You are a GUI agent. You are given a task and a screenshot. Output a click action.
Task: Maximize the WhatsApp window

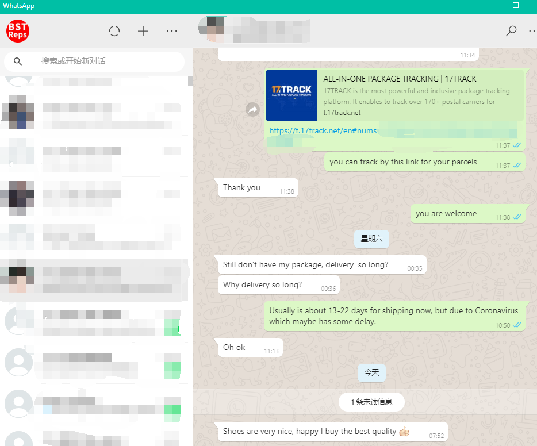[x=515, y=6]
